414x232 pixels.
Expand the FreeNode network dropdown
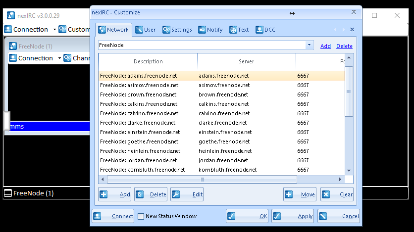309,45
